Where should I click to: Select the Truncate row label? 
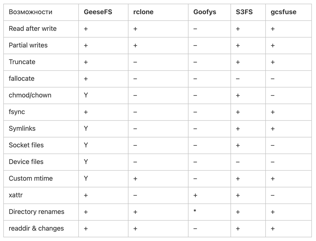22,62
